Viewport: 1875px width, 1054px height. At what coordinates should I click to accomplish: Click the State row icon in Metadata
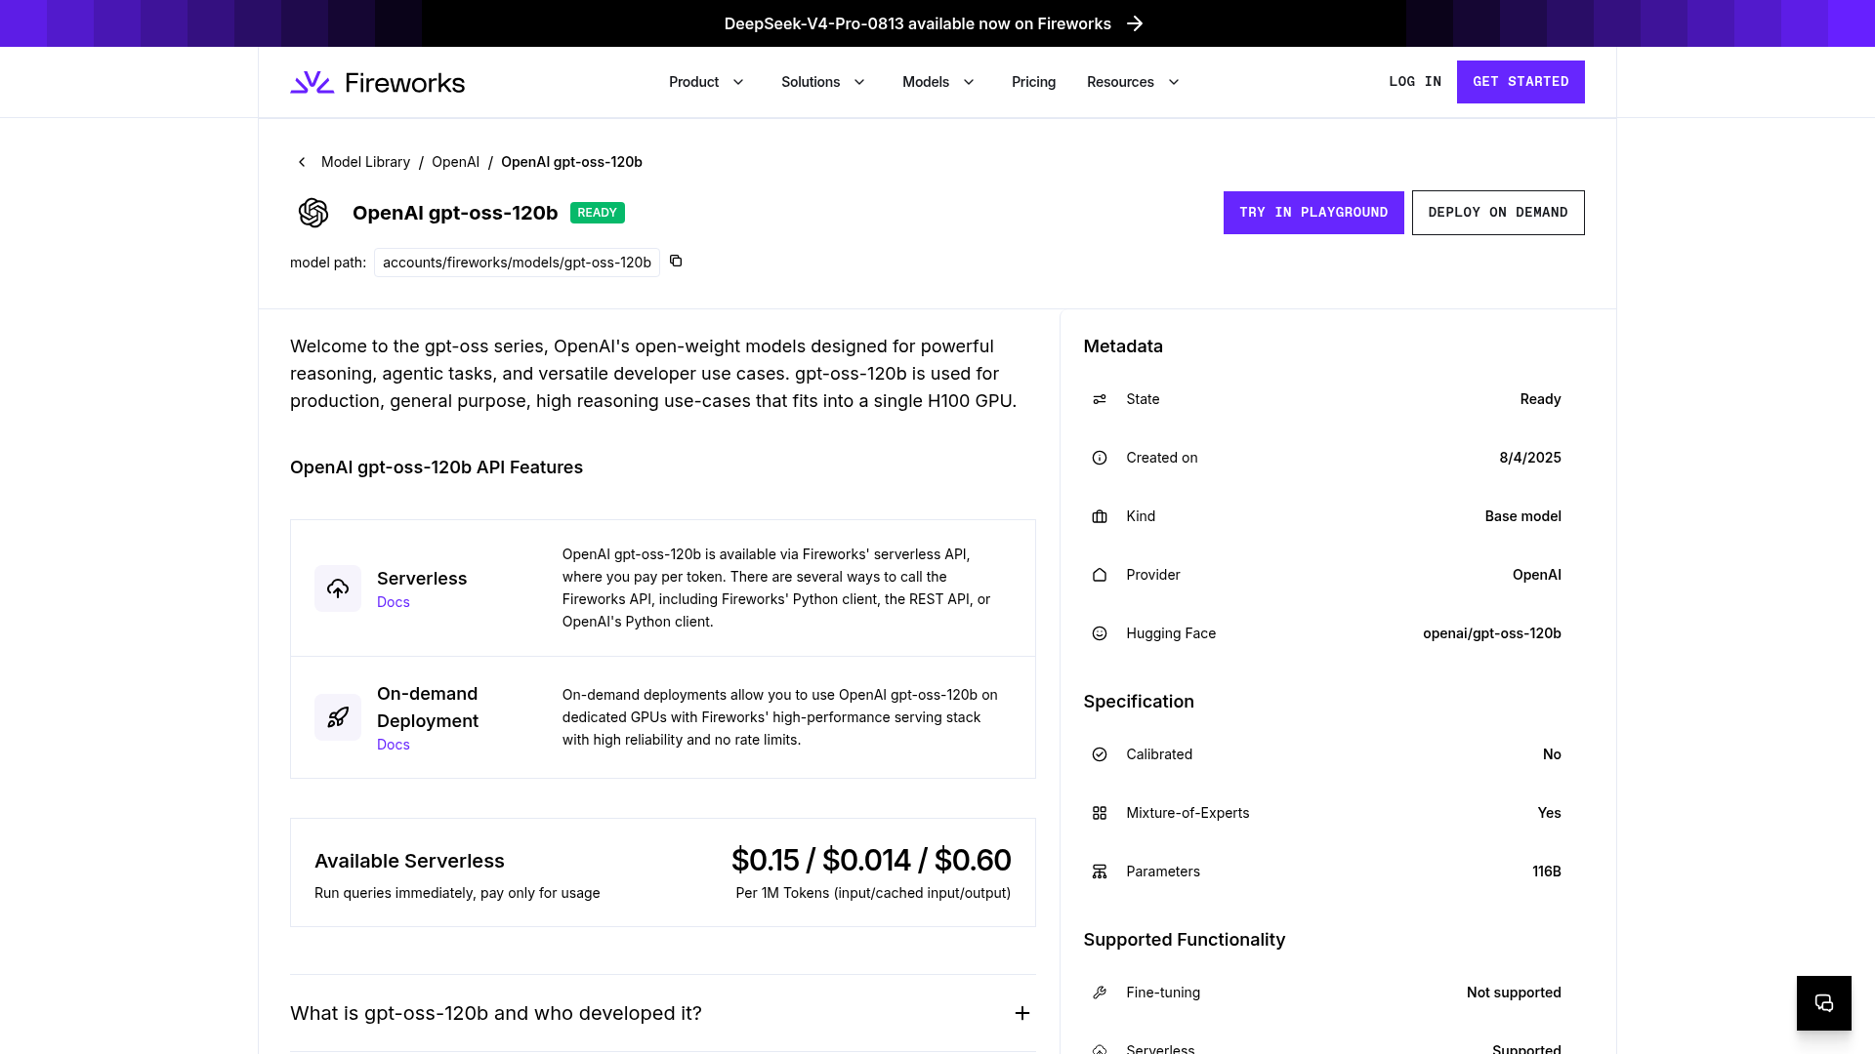(x=1100, y=399)
